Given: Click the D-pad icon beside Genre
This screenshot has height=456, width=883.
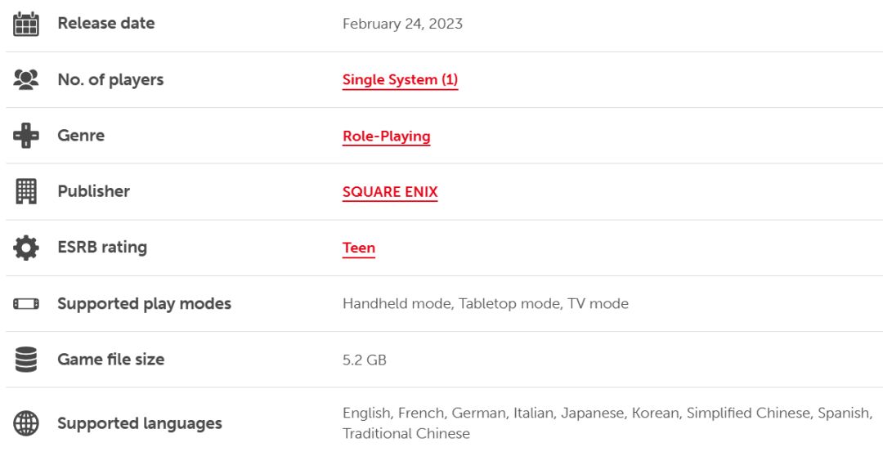Looking at the screenshot, I should [26, 135].
